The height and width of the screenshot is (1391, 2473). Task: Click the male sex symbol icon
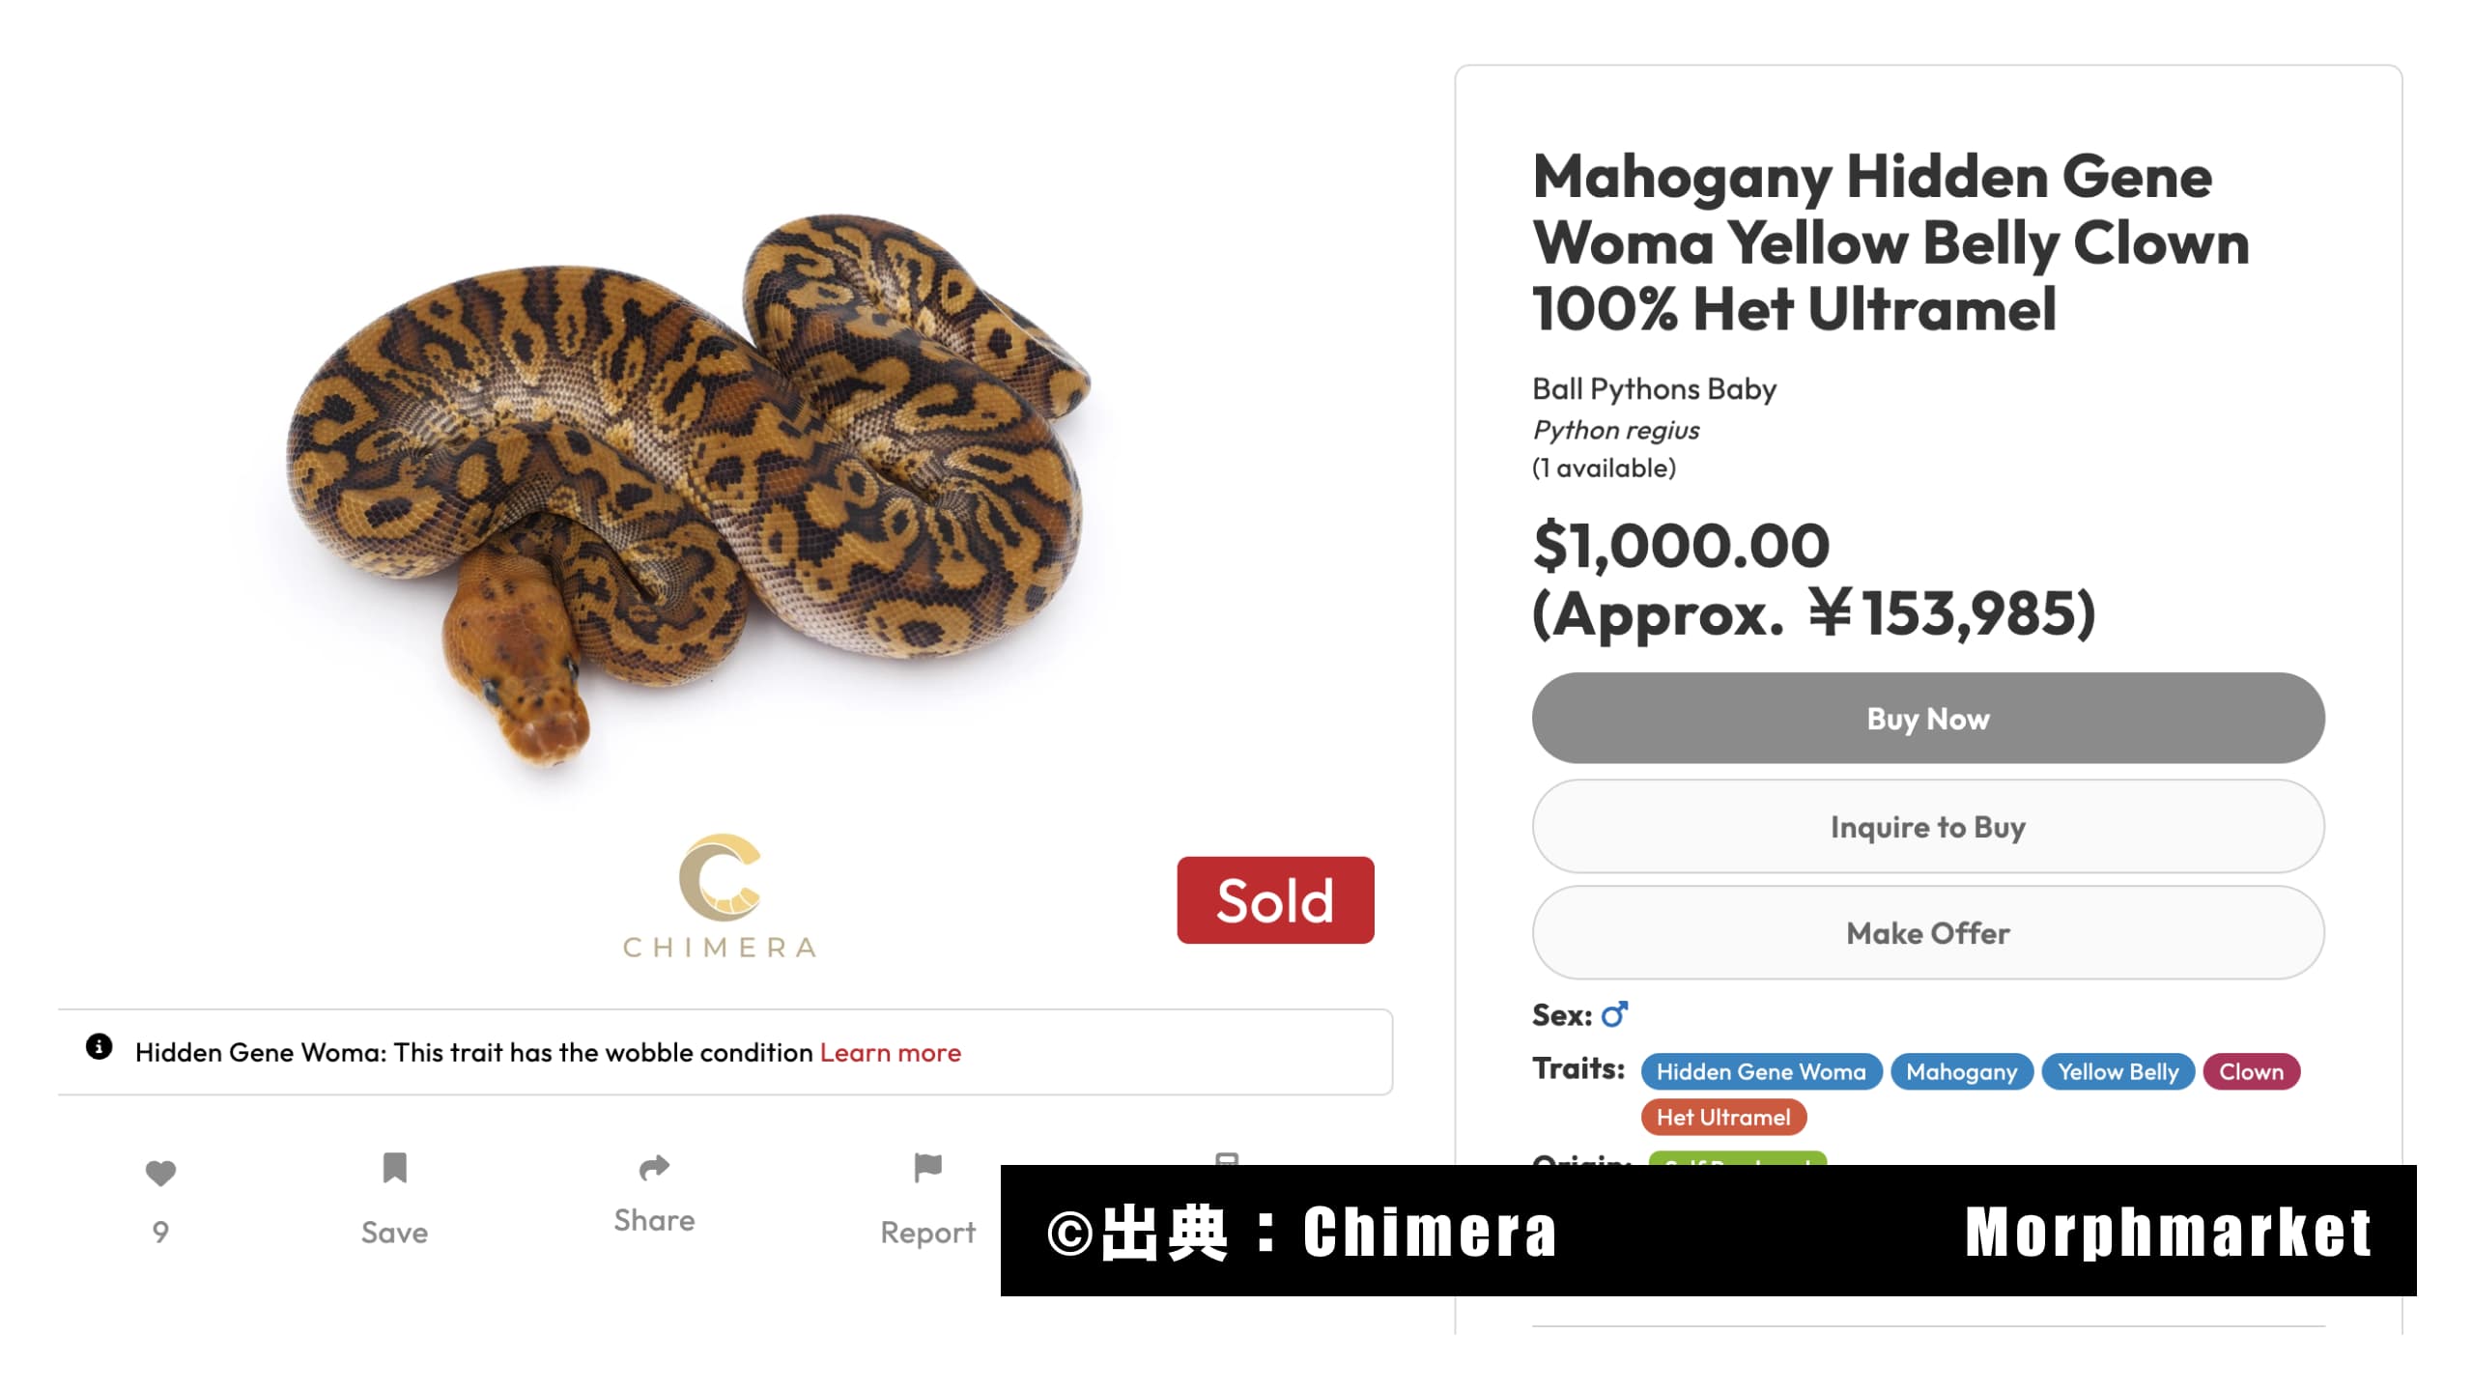[x=1615, y=1014]
